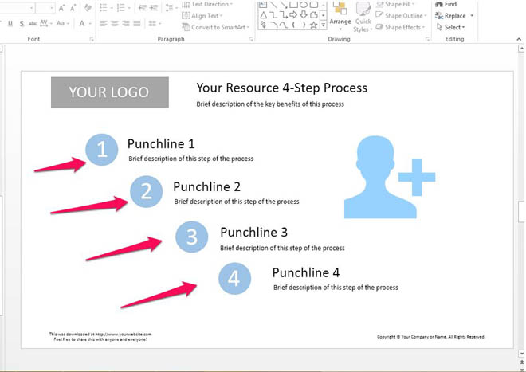526x372 pixels.
Task: Collapse the ribbon with the caret
Action: (519, 40)
